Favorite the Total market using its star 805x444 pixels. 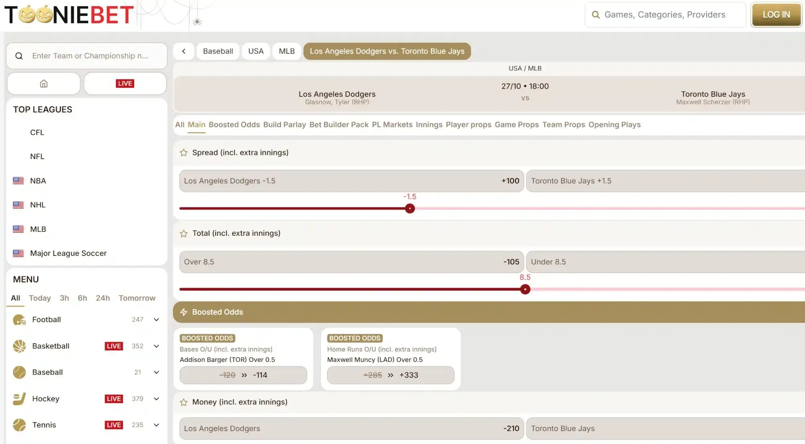pos(184,233)
